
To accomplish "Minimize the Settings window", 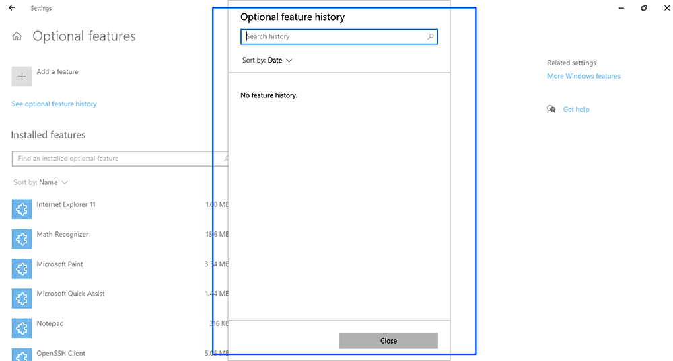I will pos(621,8).
